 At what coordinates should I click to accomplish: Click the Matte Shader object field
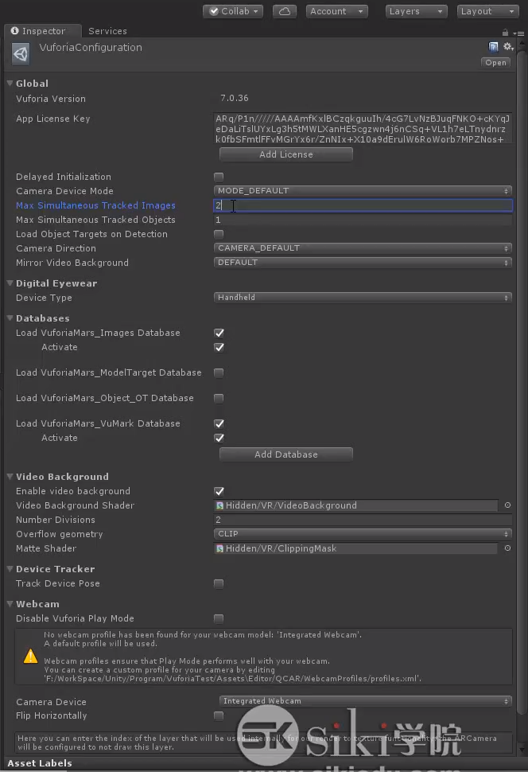coord(355,548)
